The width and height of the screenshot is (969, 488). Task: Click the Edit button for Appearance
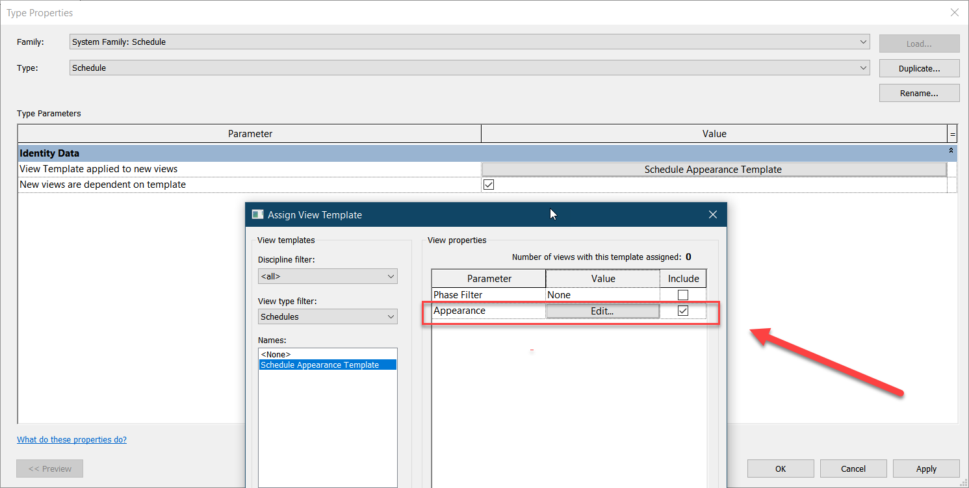tap(602, 310)
